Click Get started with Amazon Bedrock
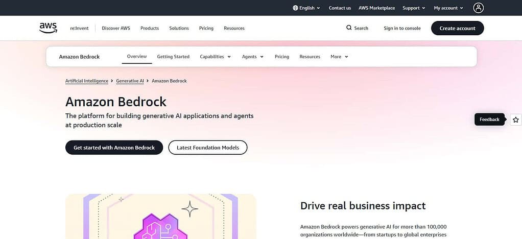The image size is (522, 239). tap(114, 148)
